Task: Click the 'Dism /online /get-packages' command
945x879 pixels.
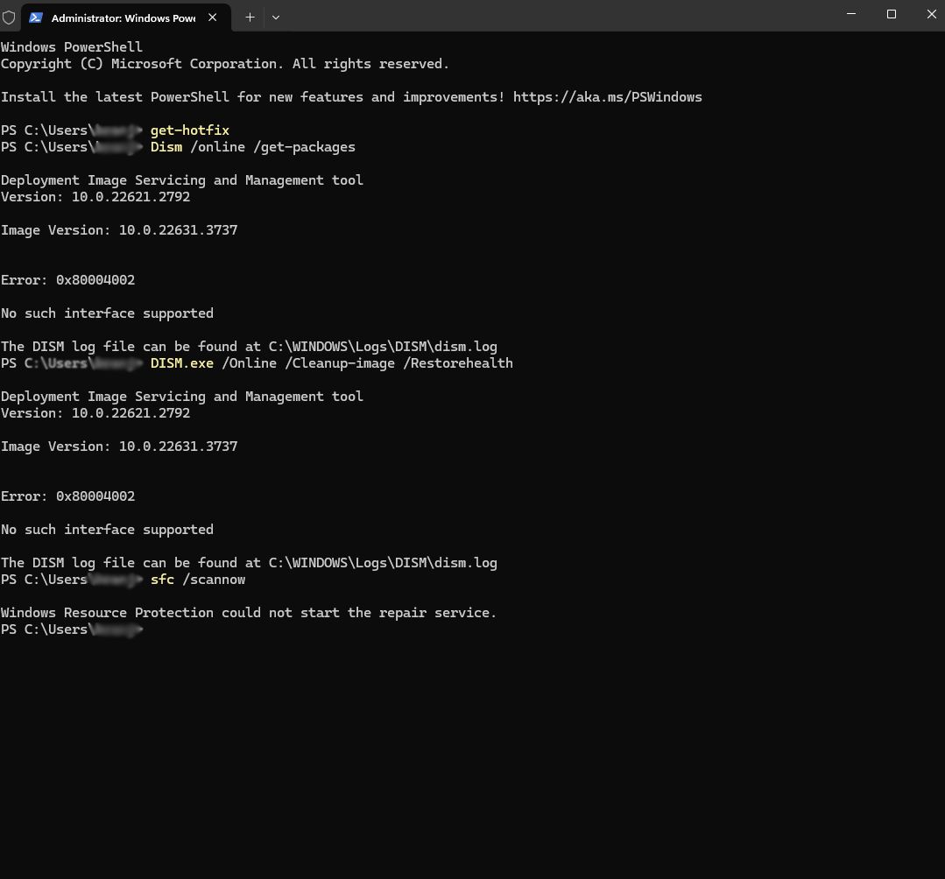Action: click(253, 147)
